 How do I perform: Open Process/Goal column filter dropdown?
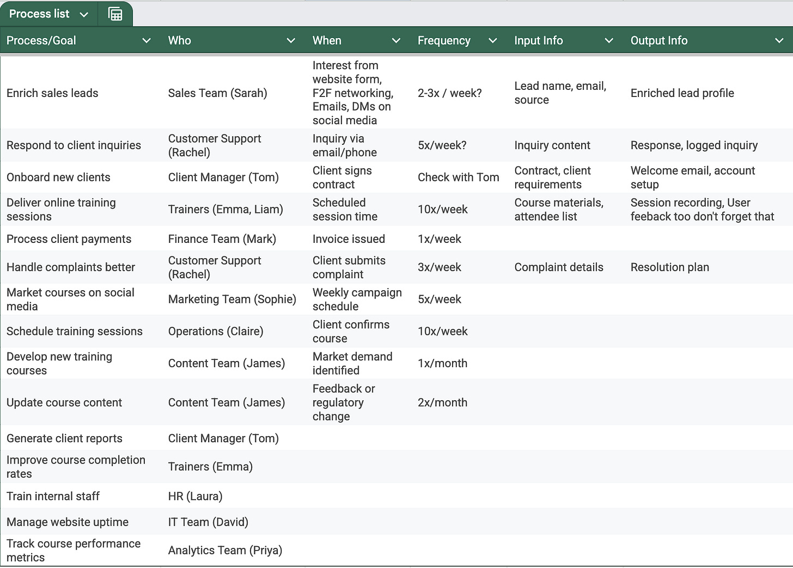146,41
